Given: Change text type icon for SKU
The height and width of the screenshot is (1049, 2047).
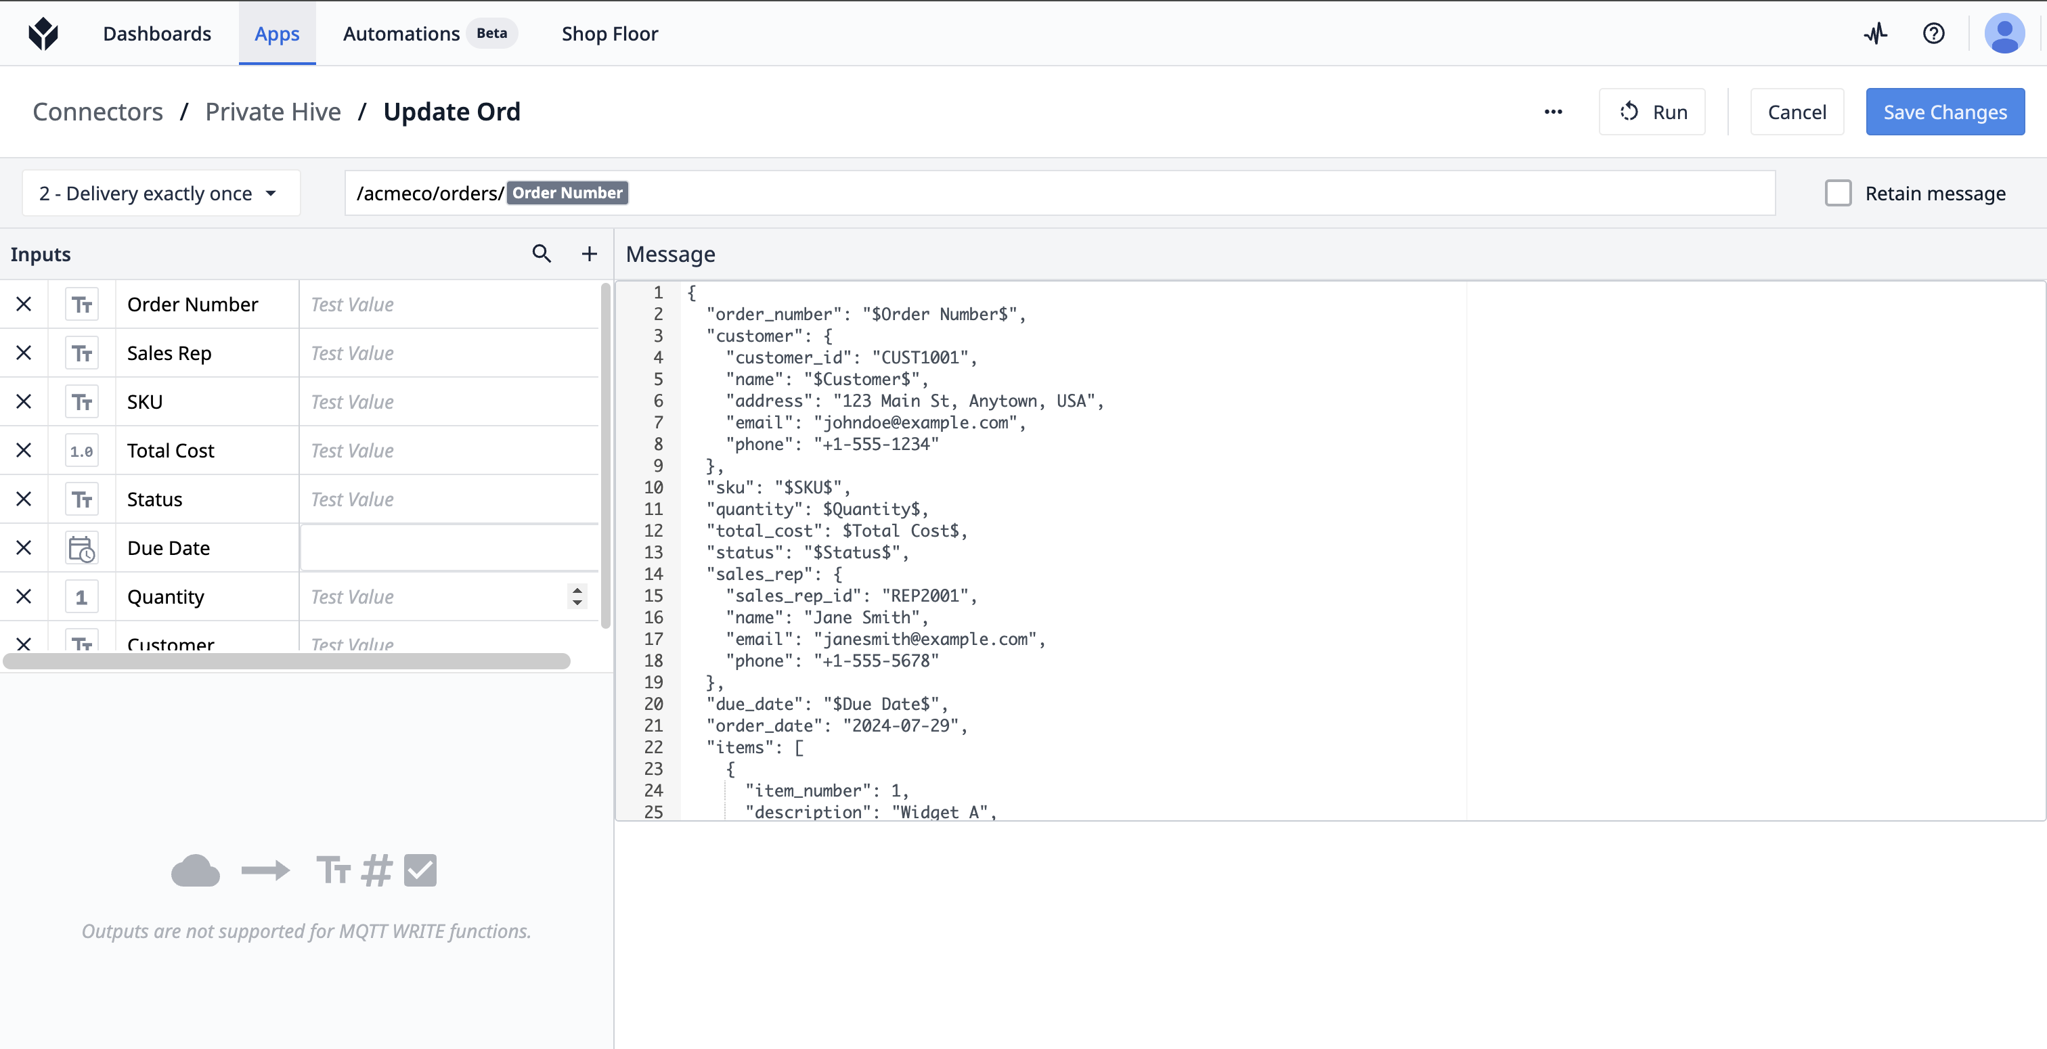Looking at the screenshot, I should pos(82,401).
